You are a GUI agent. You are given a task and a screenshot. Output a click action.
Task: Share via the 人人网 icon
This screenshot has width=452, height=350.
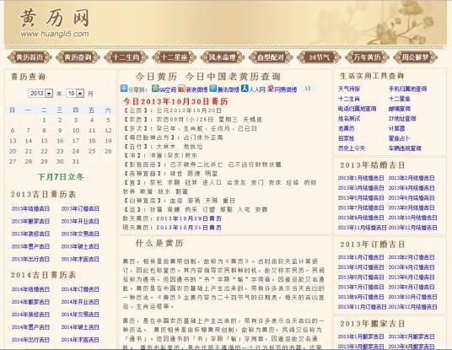coord(245,89)
